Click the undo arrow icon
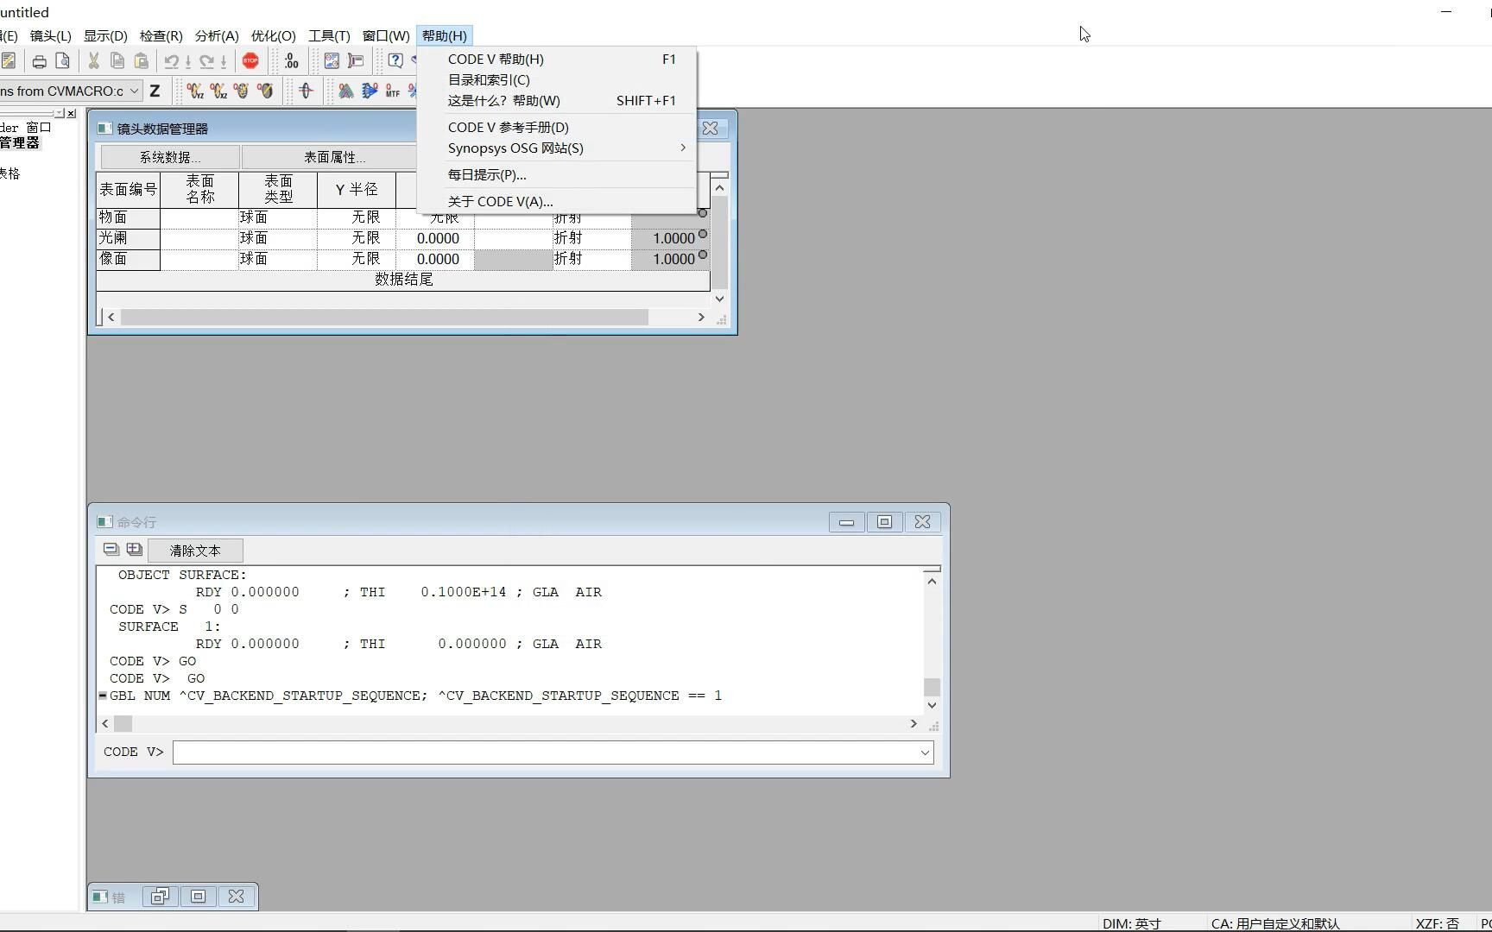This screenshot has height=932, width=1492. tap(171, 60)
